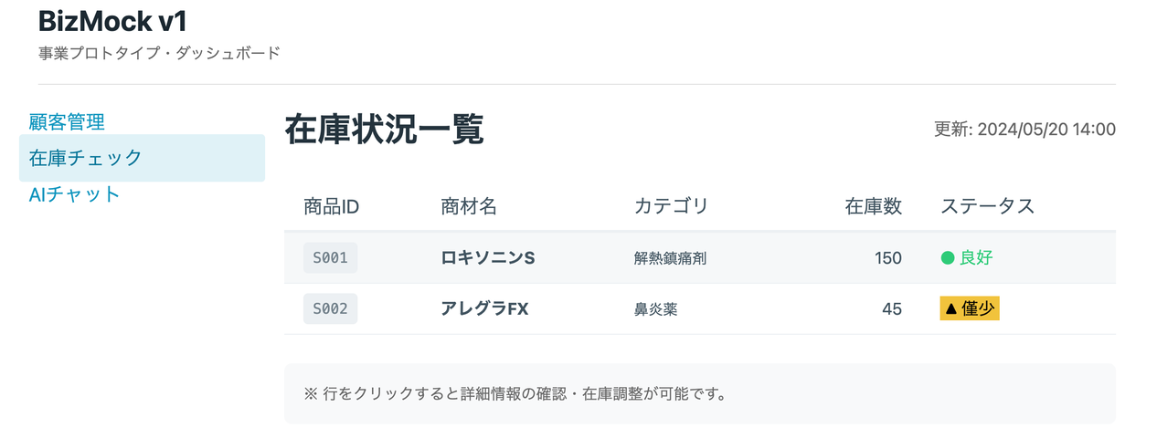Open the AIチャット sidebar link
This screenshot has width=1157, height=438.
click(x=75, y=194)
